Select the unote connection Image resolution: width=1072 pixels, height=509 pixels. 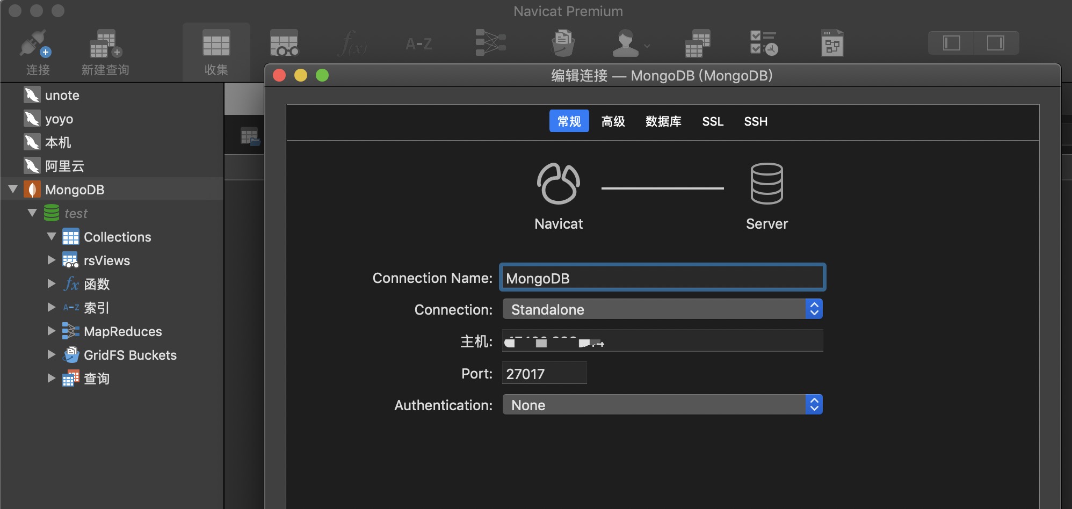point(62,95)
